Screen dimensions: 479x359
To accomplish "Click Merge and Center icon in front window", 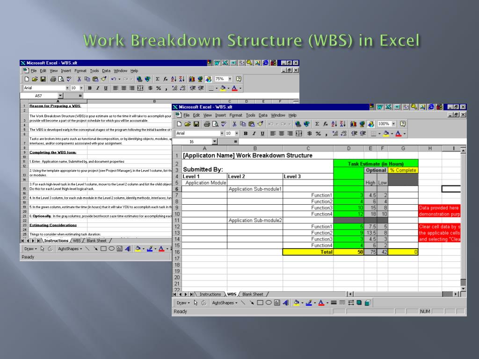I will [299, 133].
